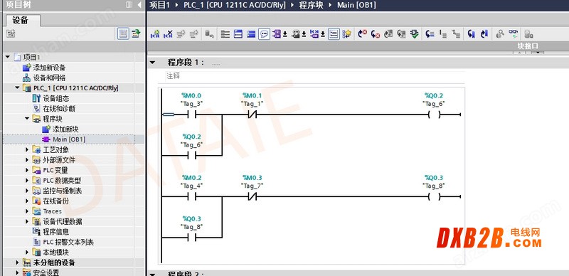Click the green-arrow table icon in device panel
This screenshot has width=569, height=276.
point(136,33)
